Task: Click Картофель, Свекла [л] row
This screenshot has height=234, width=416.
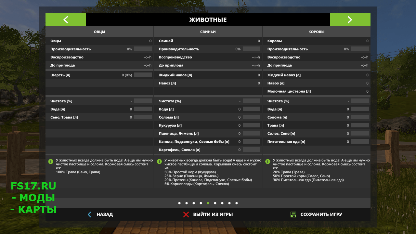Action: click(208, 150)
